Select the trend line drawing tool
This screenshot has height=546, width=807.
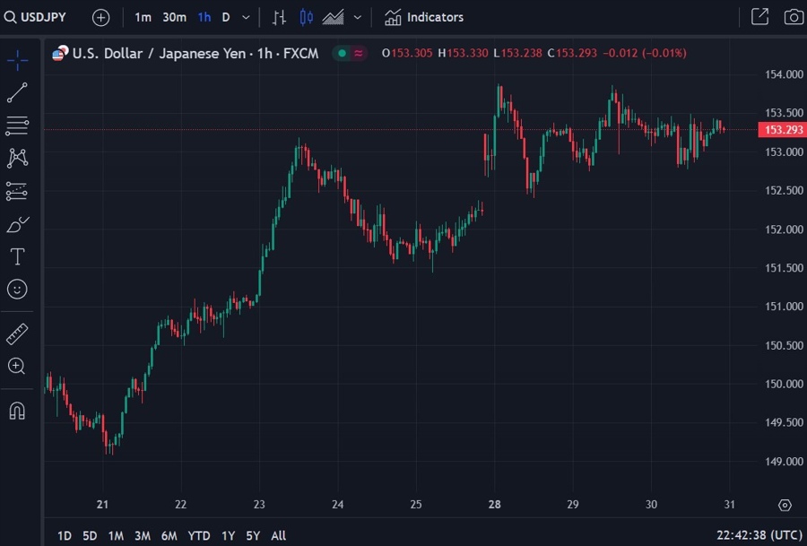[x=16, y=92]
